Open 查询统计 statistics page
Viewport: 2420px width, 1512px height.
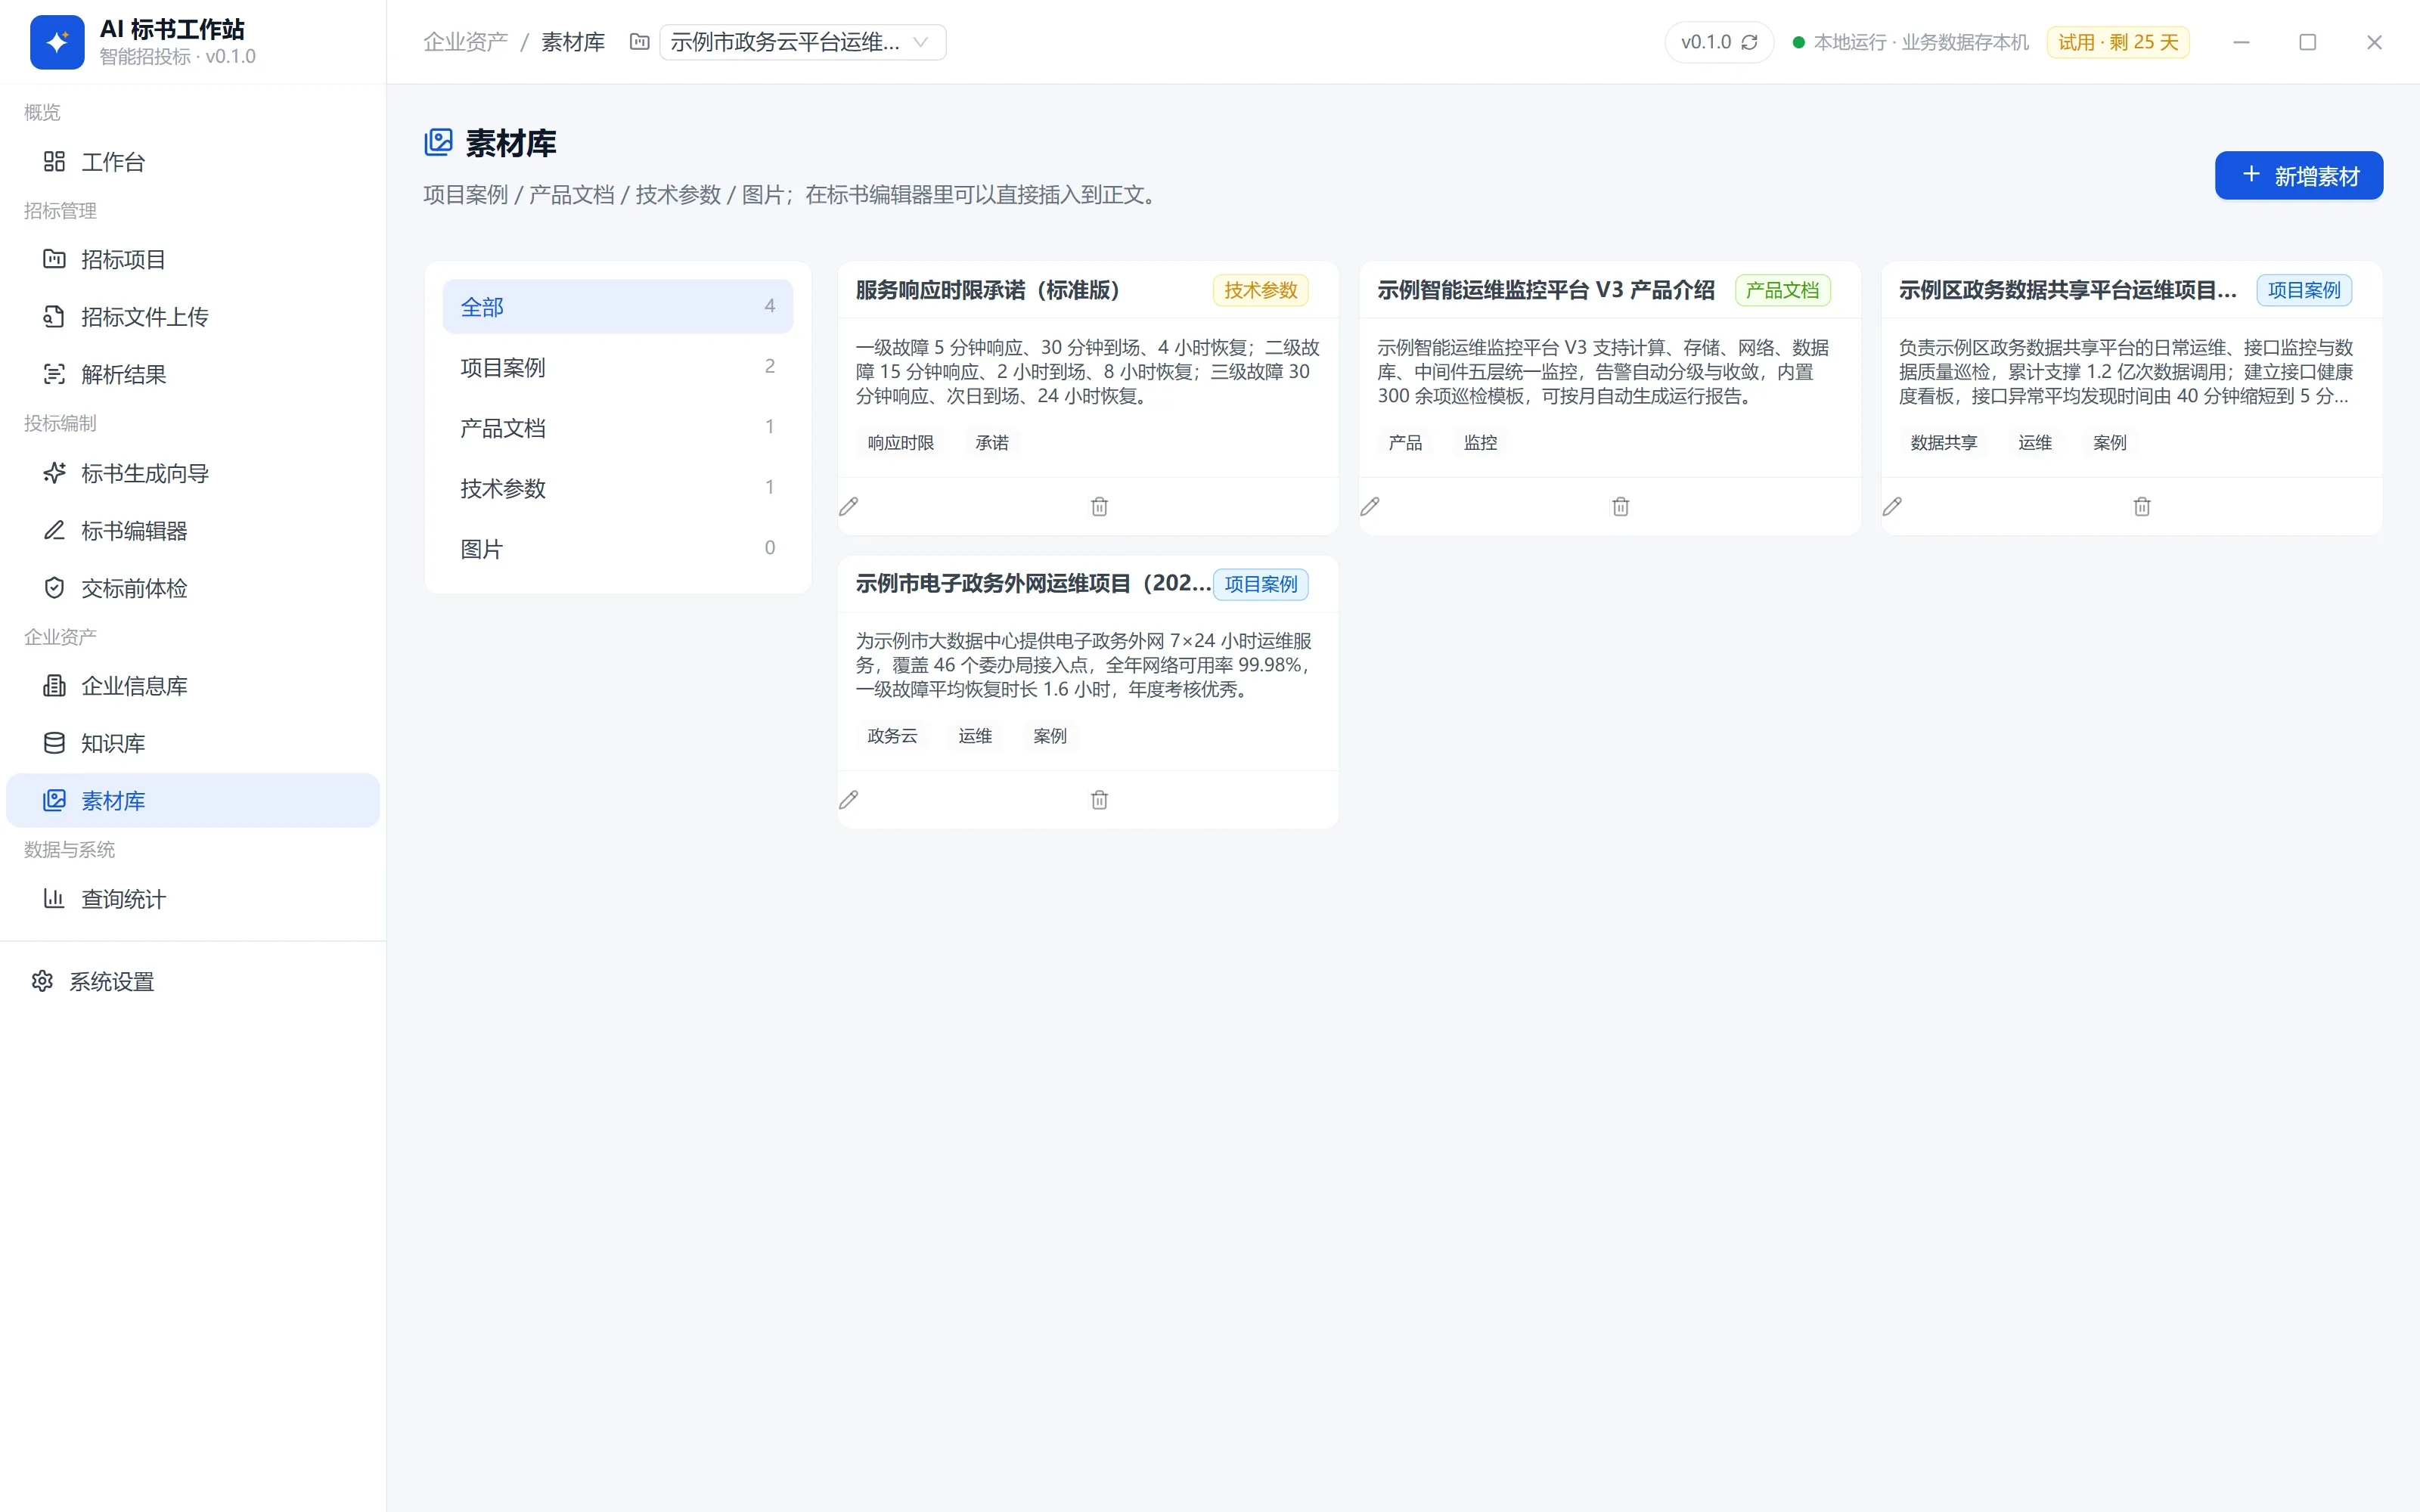pyautogui.click(x=193, y=899)
